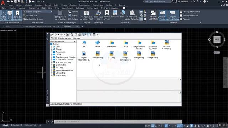
Task: Switch to Historique tab in DesignCenter
Action: (76, 38)
